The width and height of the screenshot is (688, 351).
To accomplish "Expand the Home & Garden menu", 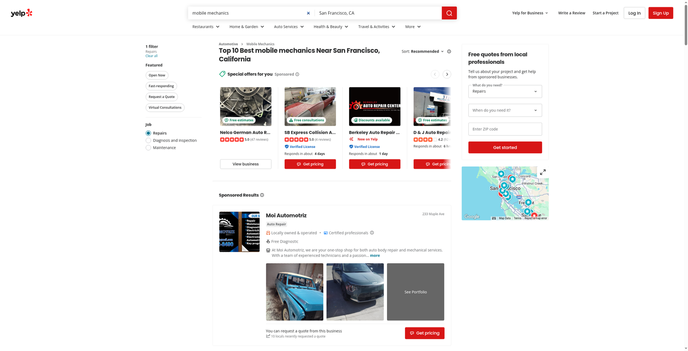I will coord(247,27).
